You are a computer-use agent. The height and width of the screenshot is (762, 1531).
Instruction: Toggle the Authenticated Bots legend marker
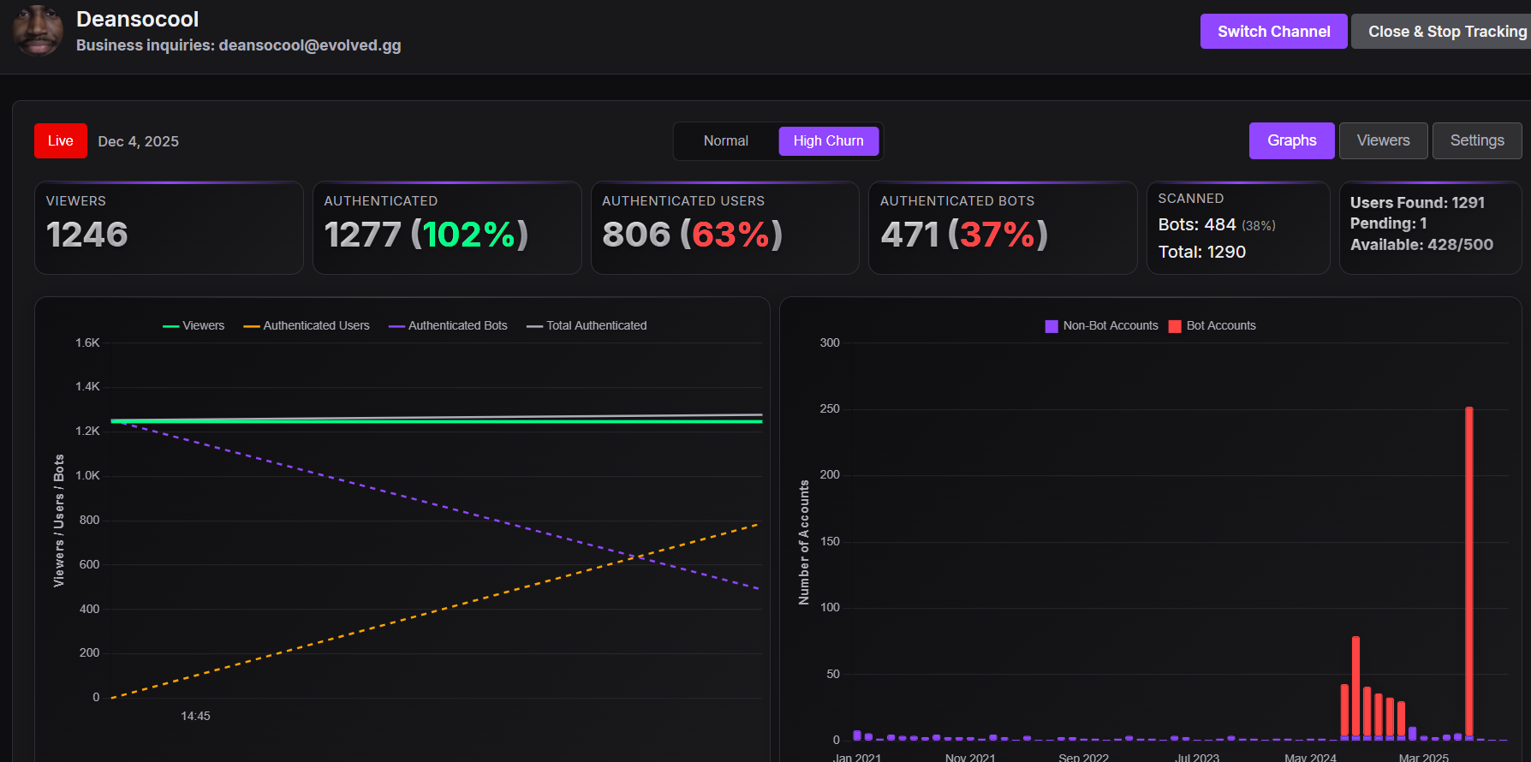[396, 326]
